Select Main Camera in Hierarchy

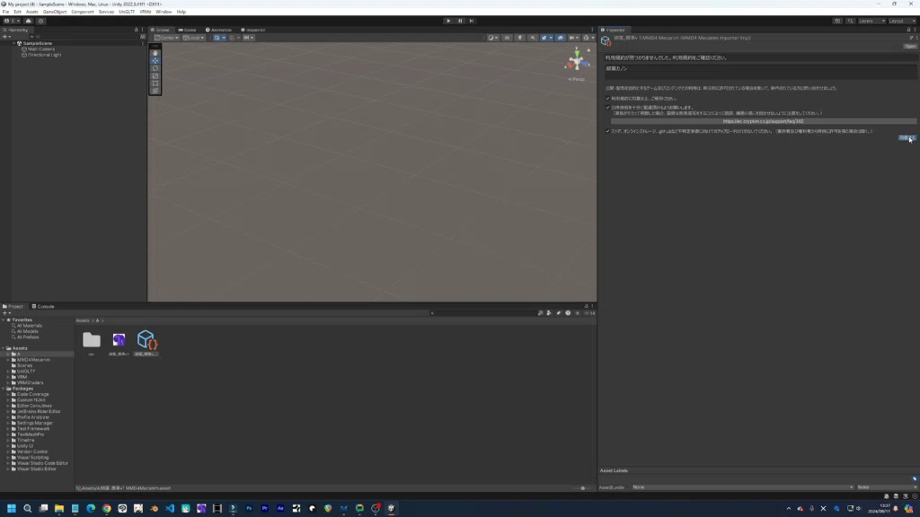[x=41, y=49]
